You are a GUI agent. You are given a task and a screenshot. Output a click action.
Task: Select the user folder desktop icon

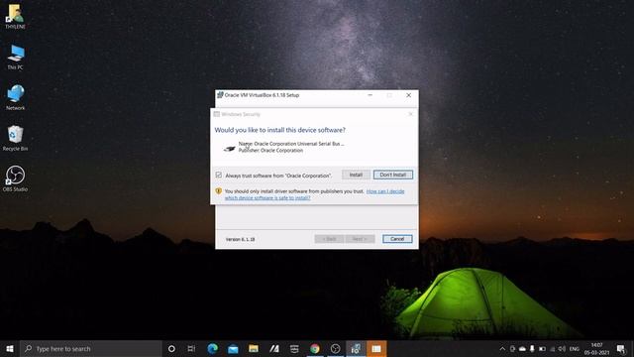pyautogui.click(x=16, y=17)
